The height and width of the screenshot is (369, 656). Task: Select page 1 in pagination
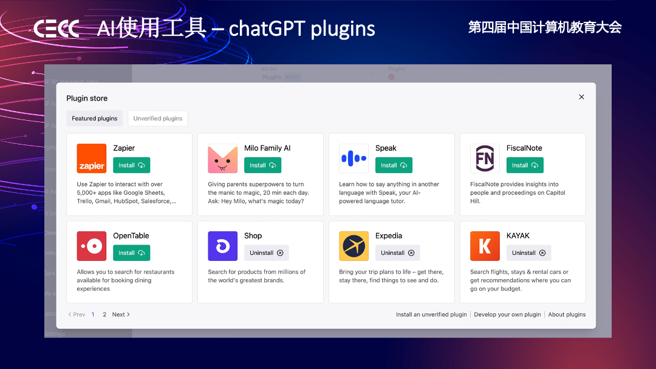tap(93, 314)
